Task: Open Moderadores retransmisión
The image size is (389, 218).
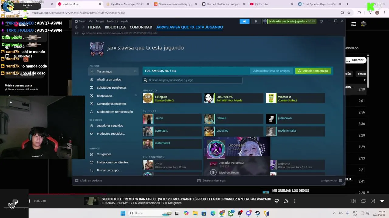Action: [x=113, y=112]
